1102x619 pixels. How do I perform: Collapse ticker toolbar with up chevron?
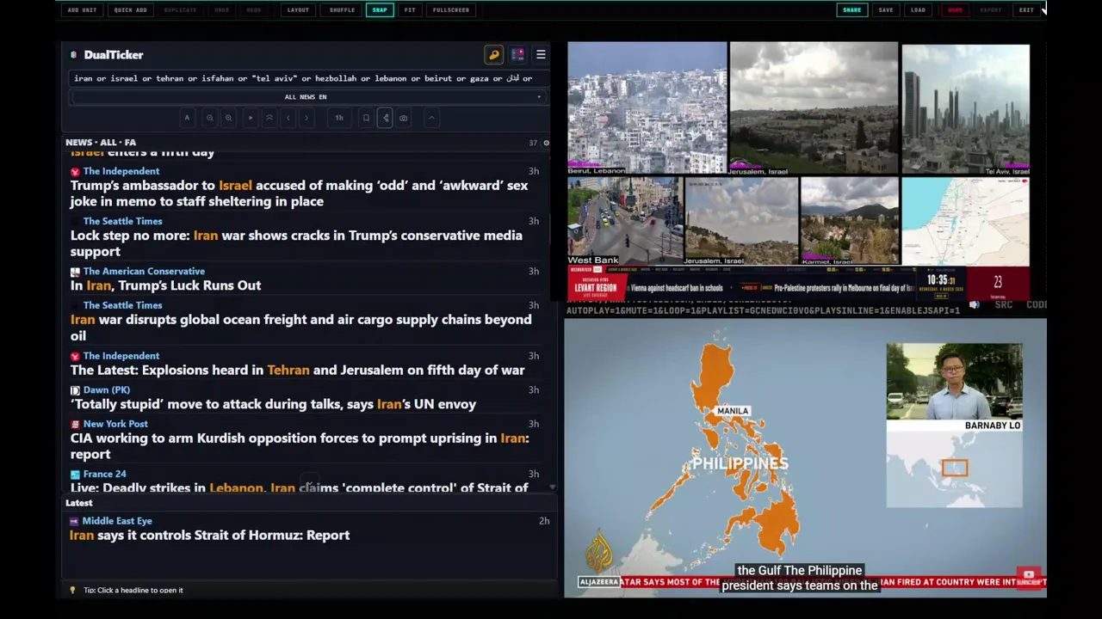pyautogui.click(x=431, y=118)
